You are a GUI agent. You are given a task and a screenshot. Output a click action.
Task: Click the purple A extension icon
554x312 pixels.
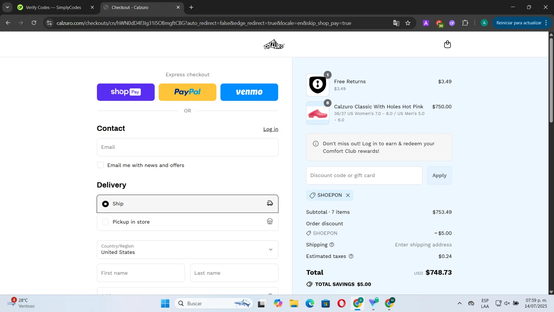(426, 23)
